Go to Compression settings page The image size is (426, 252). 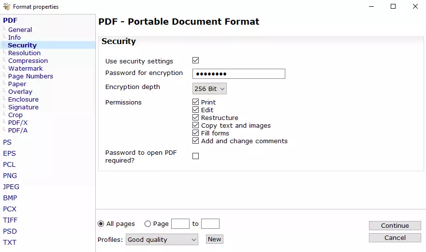click(28, 60)
